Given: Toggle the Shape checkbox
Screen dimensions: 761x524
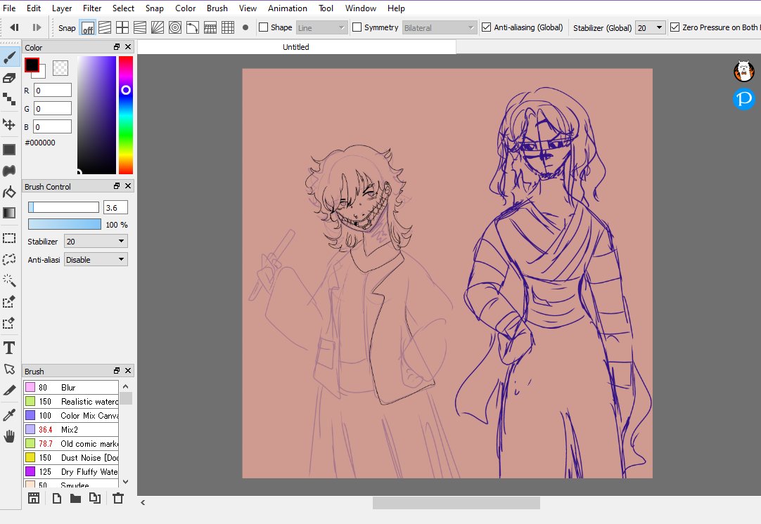Looking at the screenshot, I should point(264,27).
